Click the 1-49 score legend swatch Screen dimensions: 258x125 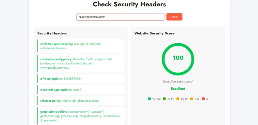pyautogui.click(x=191, y=99)
